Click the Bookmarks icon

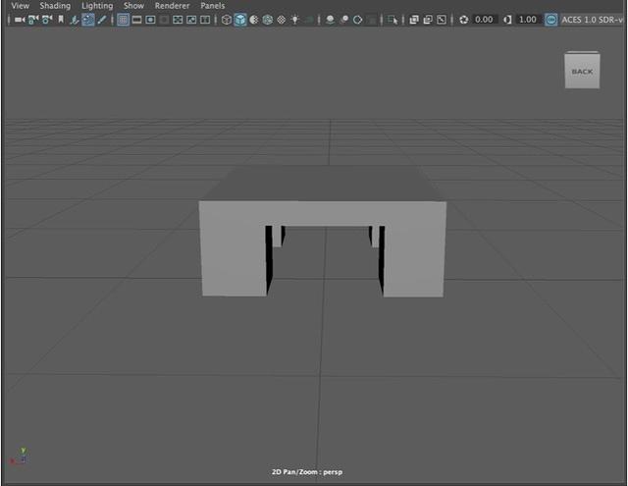61,20
